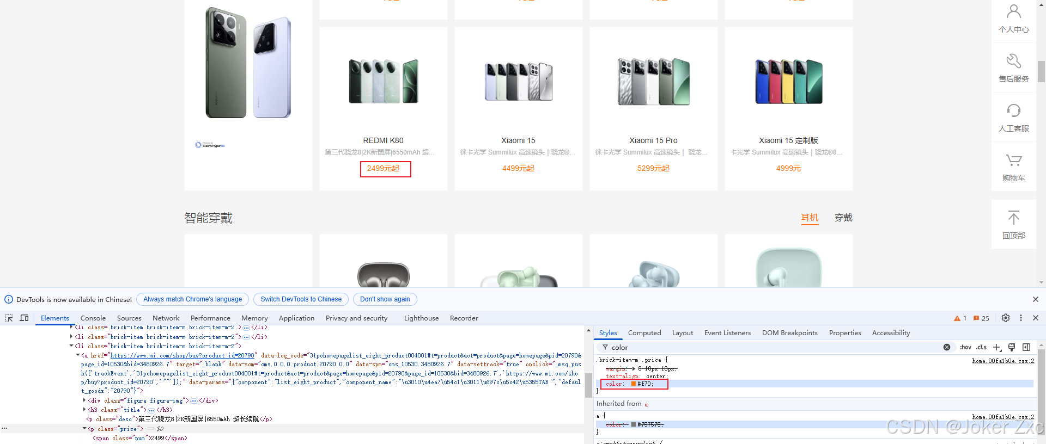Expand the margin shorthand triangle in Styles
Image resolution: width=1046 pixels, height=444 pixels.
634,368
